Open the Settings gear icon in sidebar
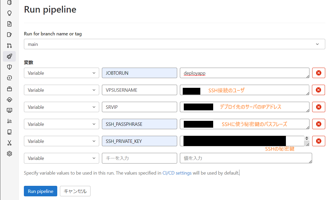The image size is (330, 200). tap(9, 154)
